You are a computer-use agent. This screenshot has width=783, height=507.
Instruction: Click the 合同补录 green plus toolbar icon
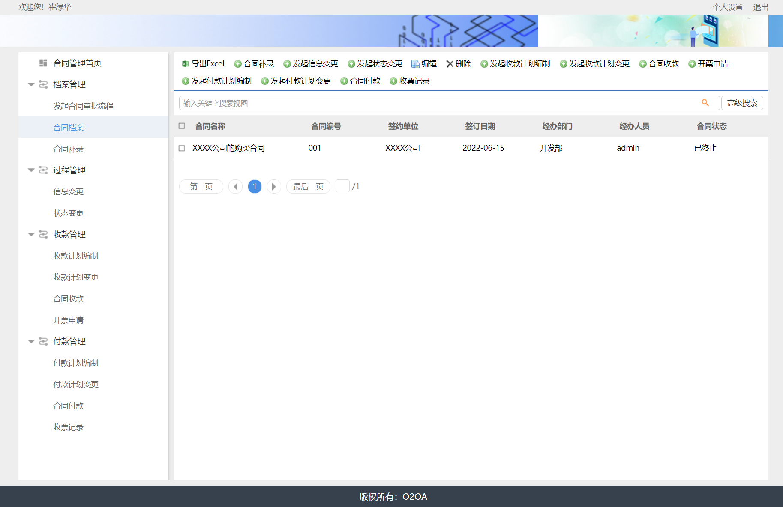click(x=237, y=64)
